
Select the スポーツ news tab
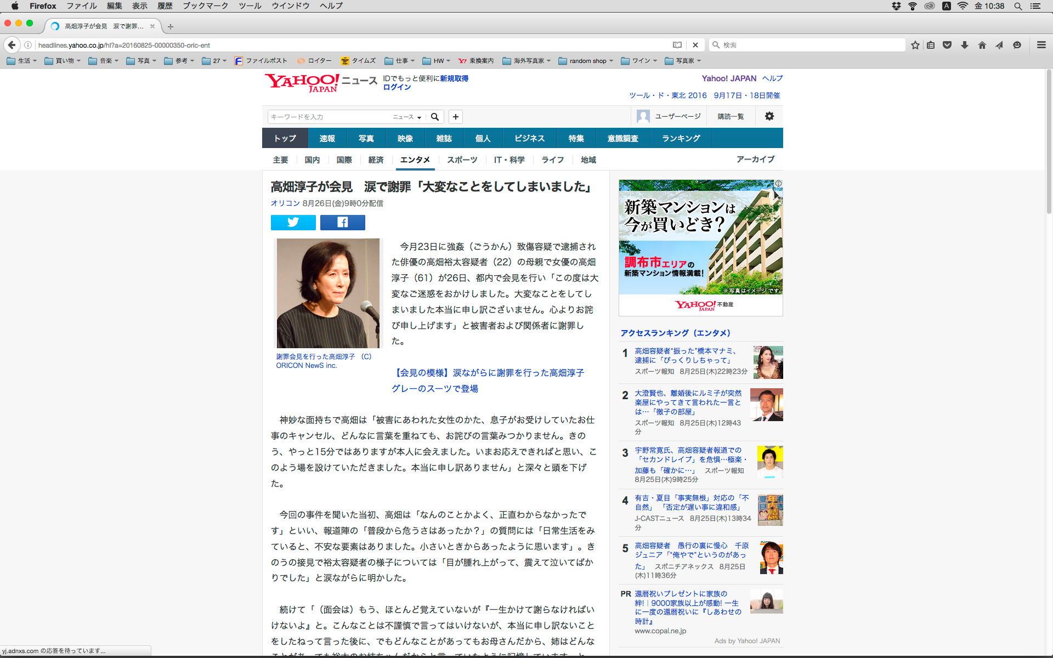pos(462,160)
